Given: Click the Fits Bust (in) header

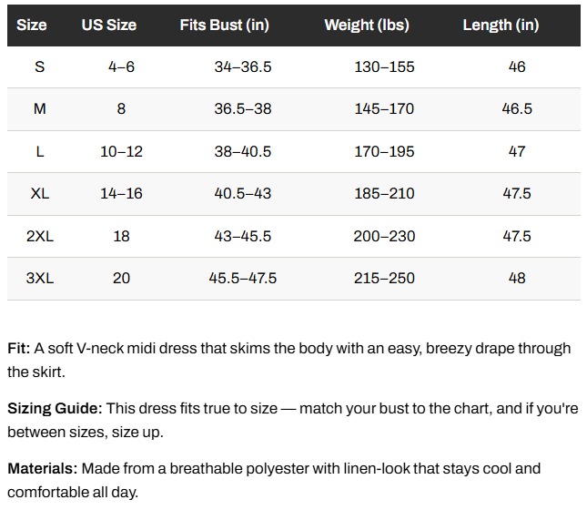Looking at the screenshot, I should click(224, 25).
